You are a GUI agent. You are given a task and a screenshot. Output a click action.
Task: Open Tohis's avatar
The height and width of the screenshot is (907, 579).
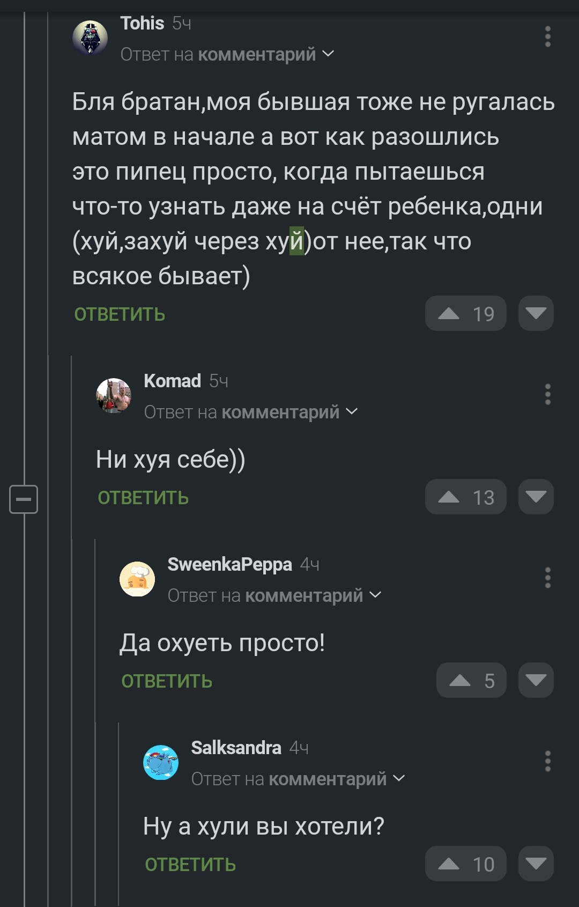(90, 38)
